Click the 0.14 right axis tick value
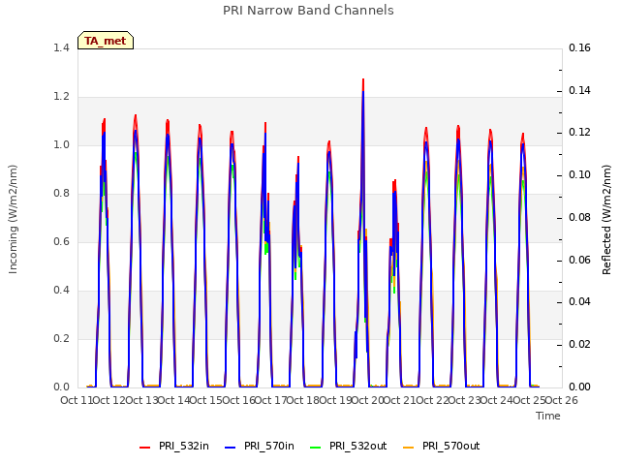 coord(579,90)
